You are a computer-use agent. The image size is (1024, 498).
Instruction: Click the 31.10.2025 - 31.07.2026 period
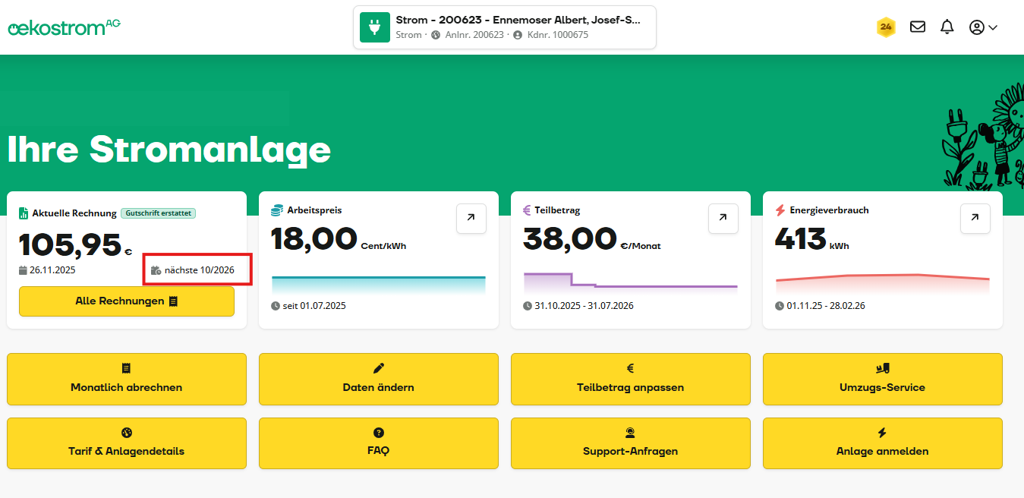tap(584, 306)
